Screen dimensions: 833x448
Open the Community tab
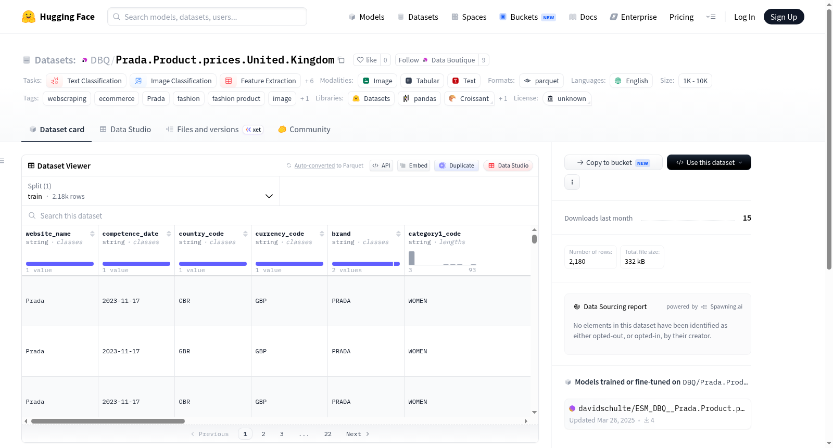tap(305, 129)
